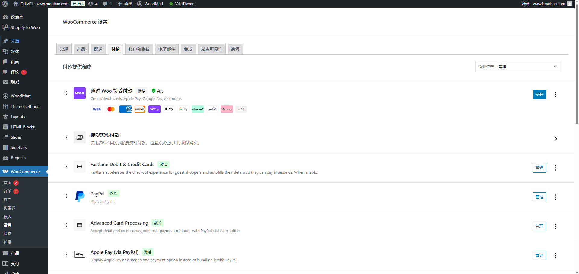Viewport: 579px width, 274px height.
Task: Click the Affirm logo
Action: [x=212, y=109]
